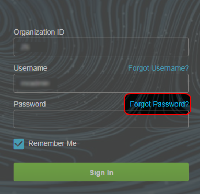The width and height of the screenshot is (200, 194).
Task: Click the highlighted Forgot Password link
Action: point(159,104)
